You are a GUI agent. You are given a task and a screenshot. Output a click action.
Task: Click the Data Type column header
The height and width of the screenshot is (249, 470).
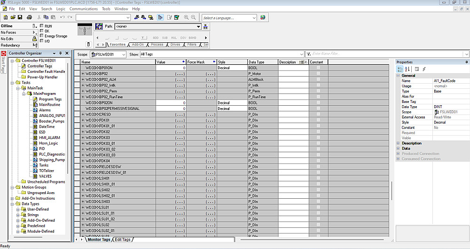[263, 62]
